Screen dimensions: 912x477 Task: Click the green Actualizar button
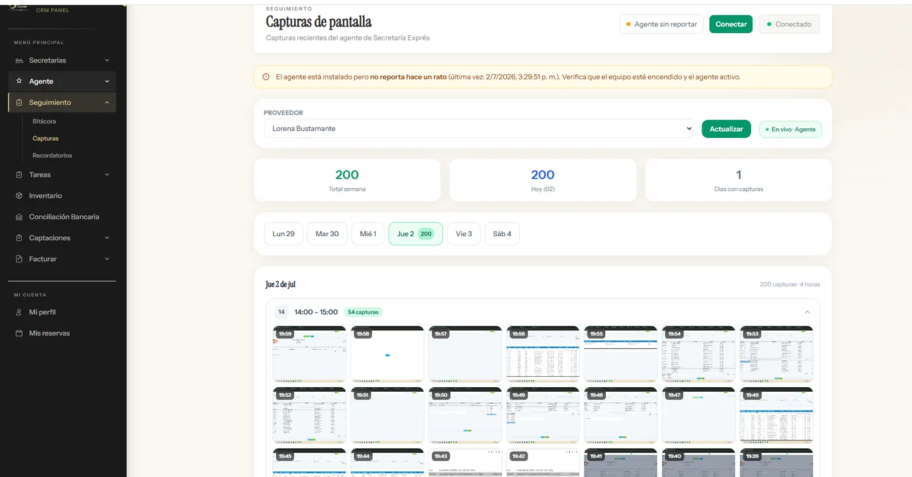tap(726, 129)
